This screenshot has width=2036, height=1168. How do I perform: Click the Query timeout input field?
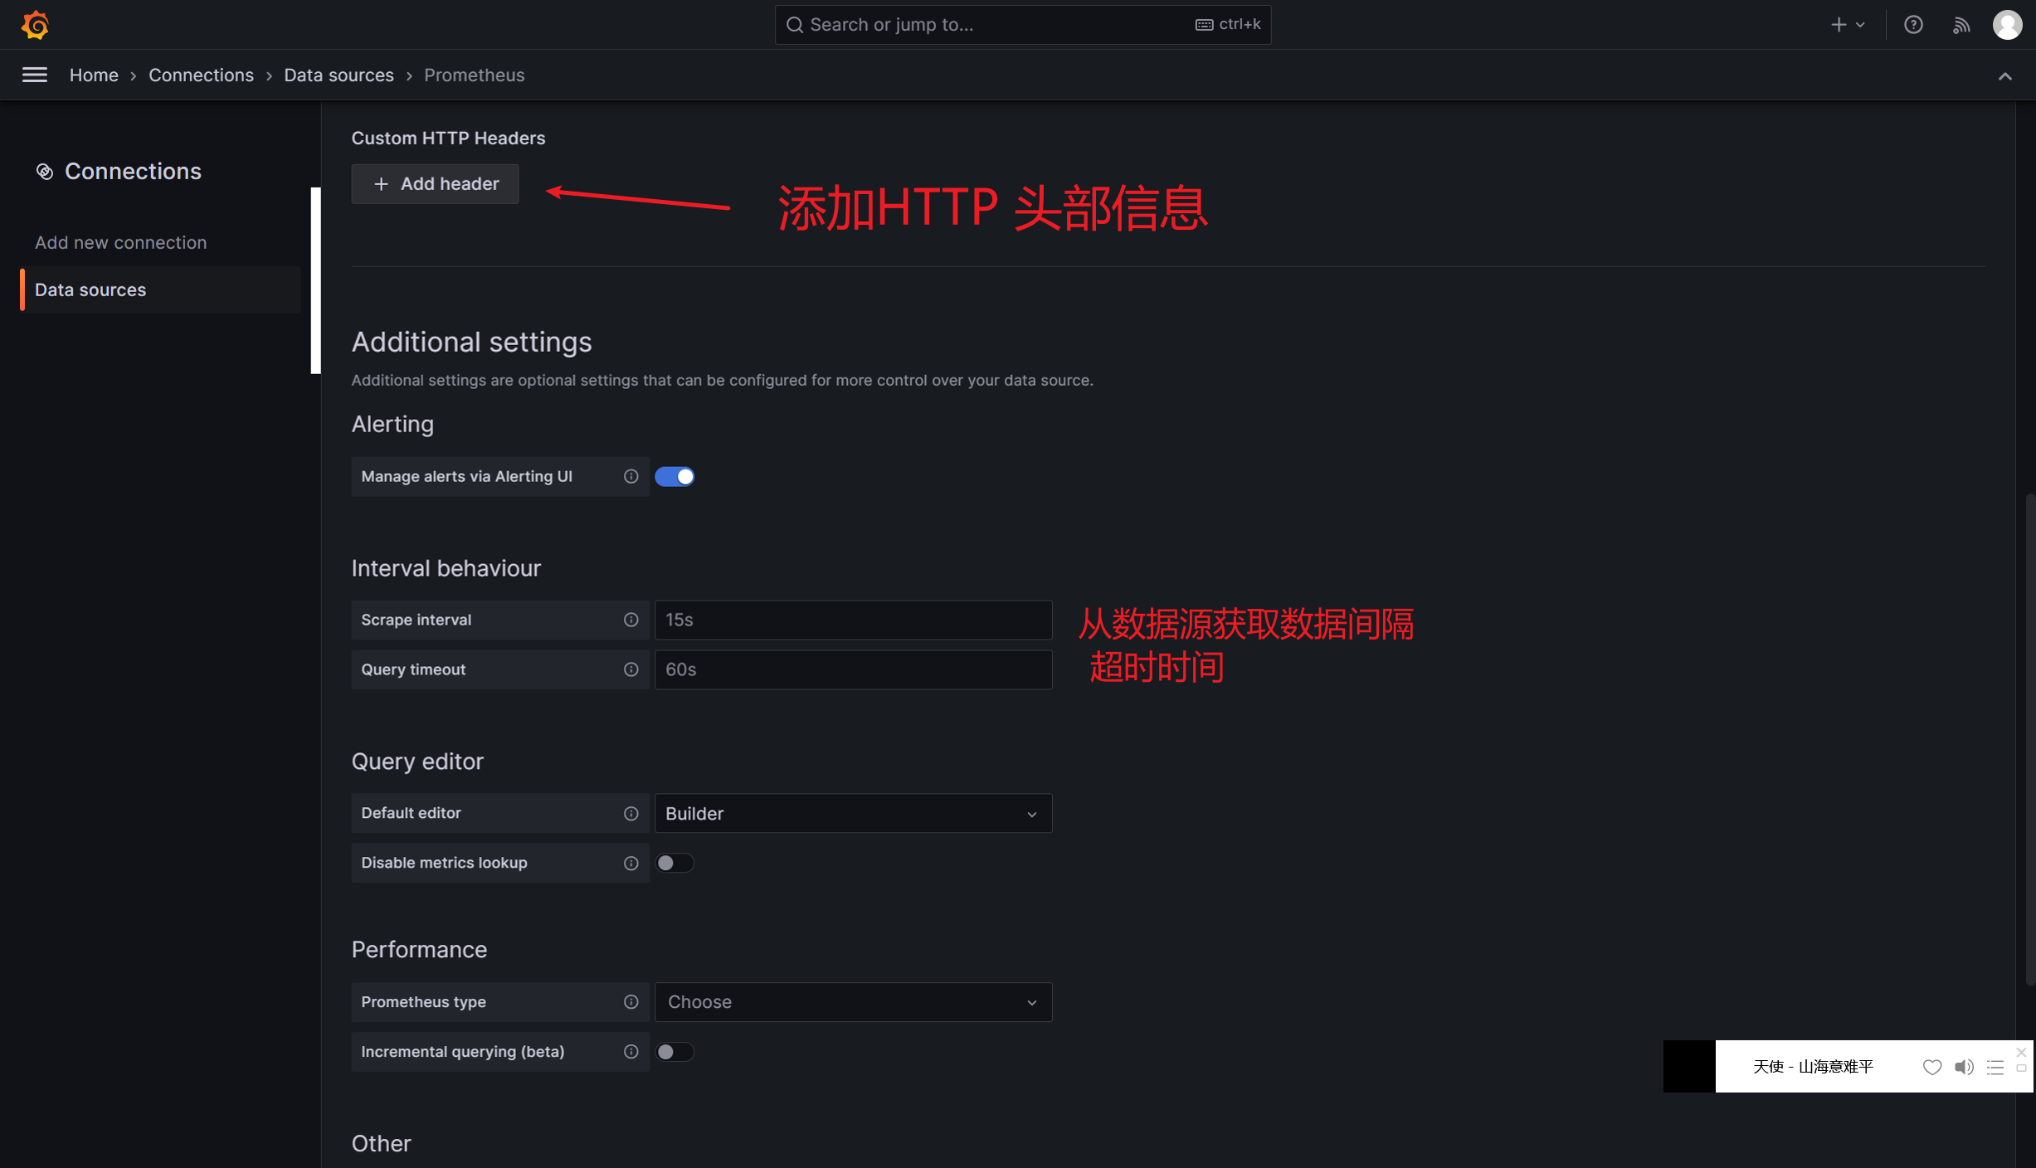[x=853, y=669]
